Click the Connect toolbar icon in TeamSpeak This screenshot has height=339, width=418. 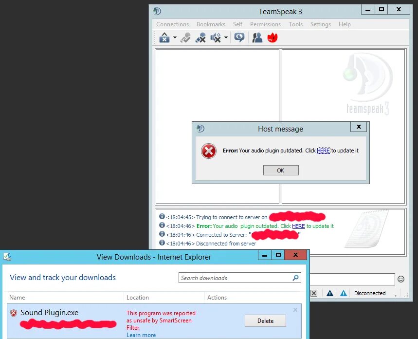tap(164, 38)
